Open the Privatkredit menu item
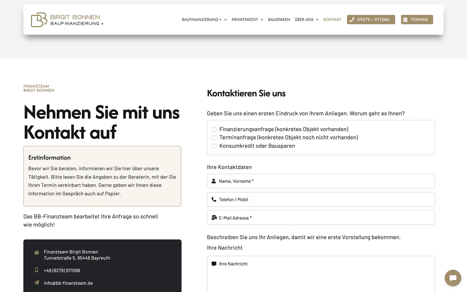The height and width of the screenshot is (292, 467). pos(245,20)
